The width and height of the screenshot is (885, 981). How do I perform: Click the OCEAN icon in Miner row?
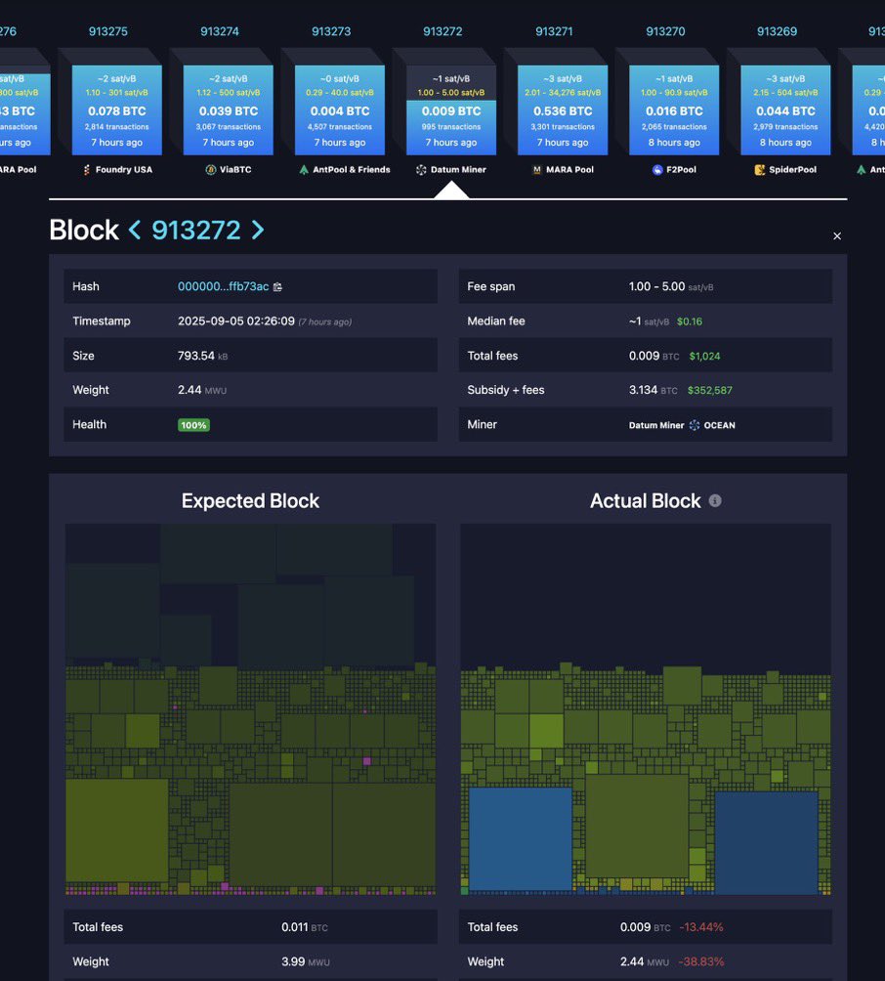pyautogui.click(x=695, y=425)
